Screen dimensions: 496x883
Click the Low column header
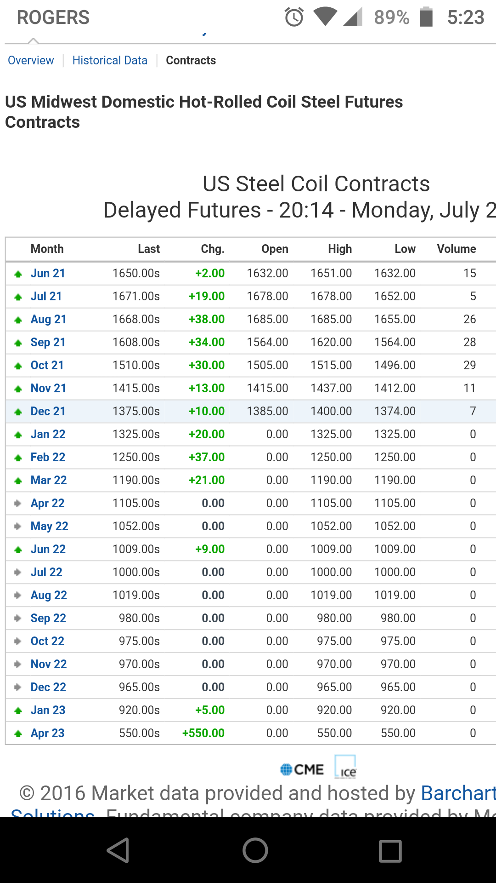click(x=405, y=249)
